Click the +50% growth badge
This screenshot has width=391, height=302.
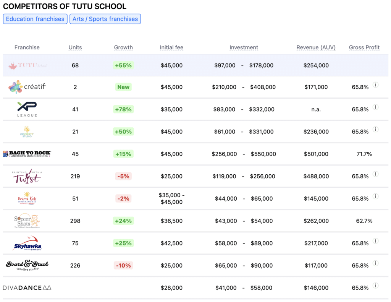coord(123,132)
